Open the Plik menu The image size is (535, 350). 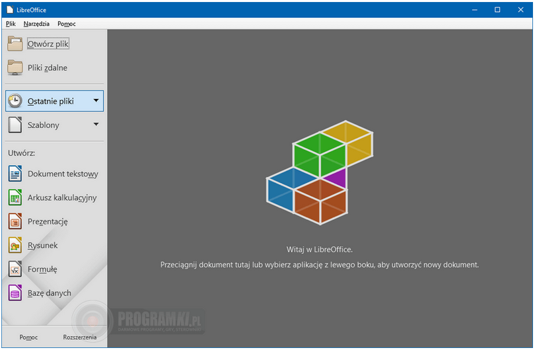point(11,24)
